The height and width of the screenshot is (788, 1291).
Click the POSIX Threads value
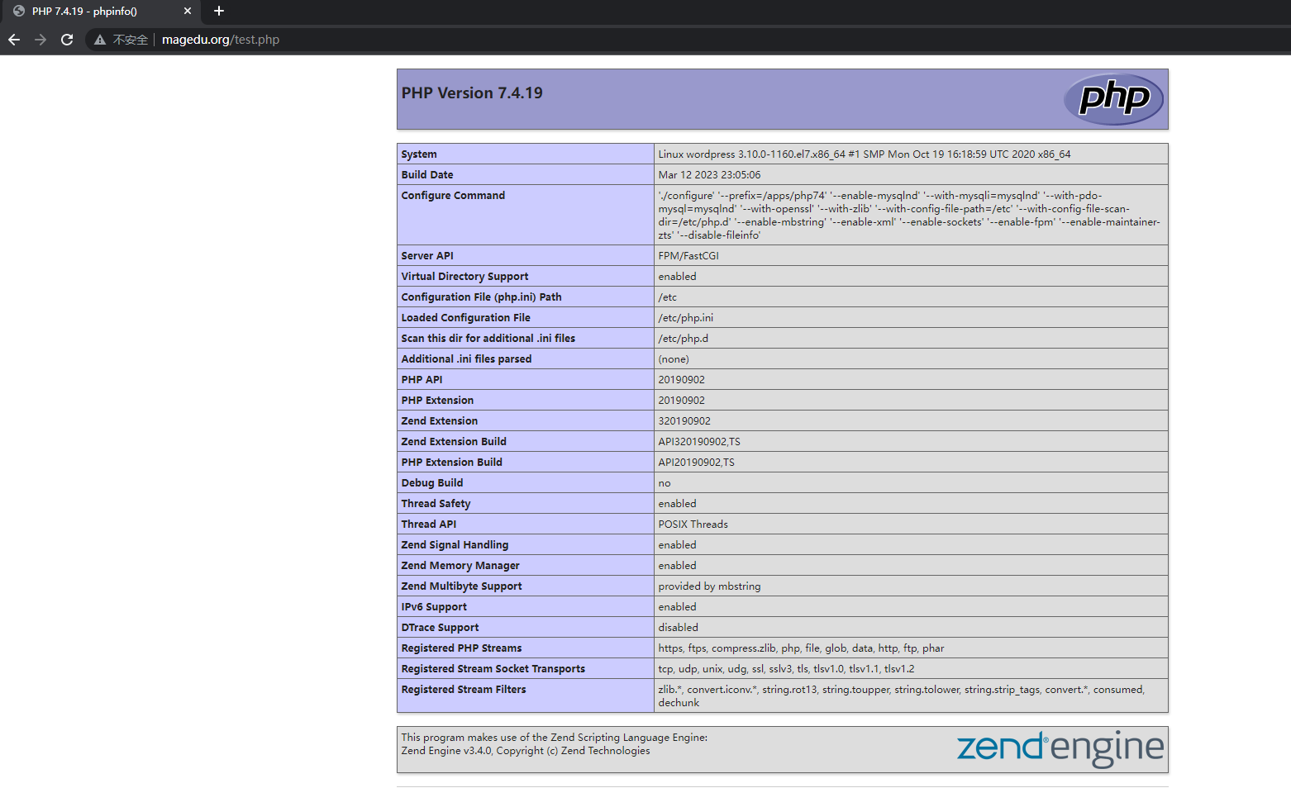(693, 525)
